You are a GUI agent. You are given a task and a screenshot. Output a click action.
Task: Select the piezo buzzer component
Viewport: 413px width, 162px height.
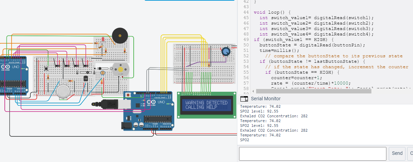tap(120, 35)
